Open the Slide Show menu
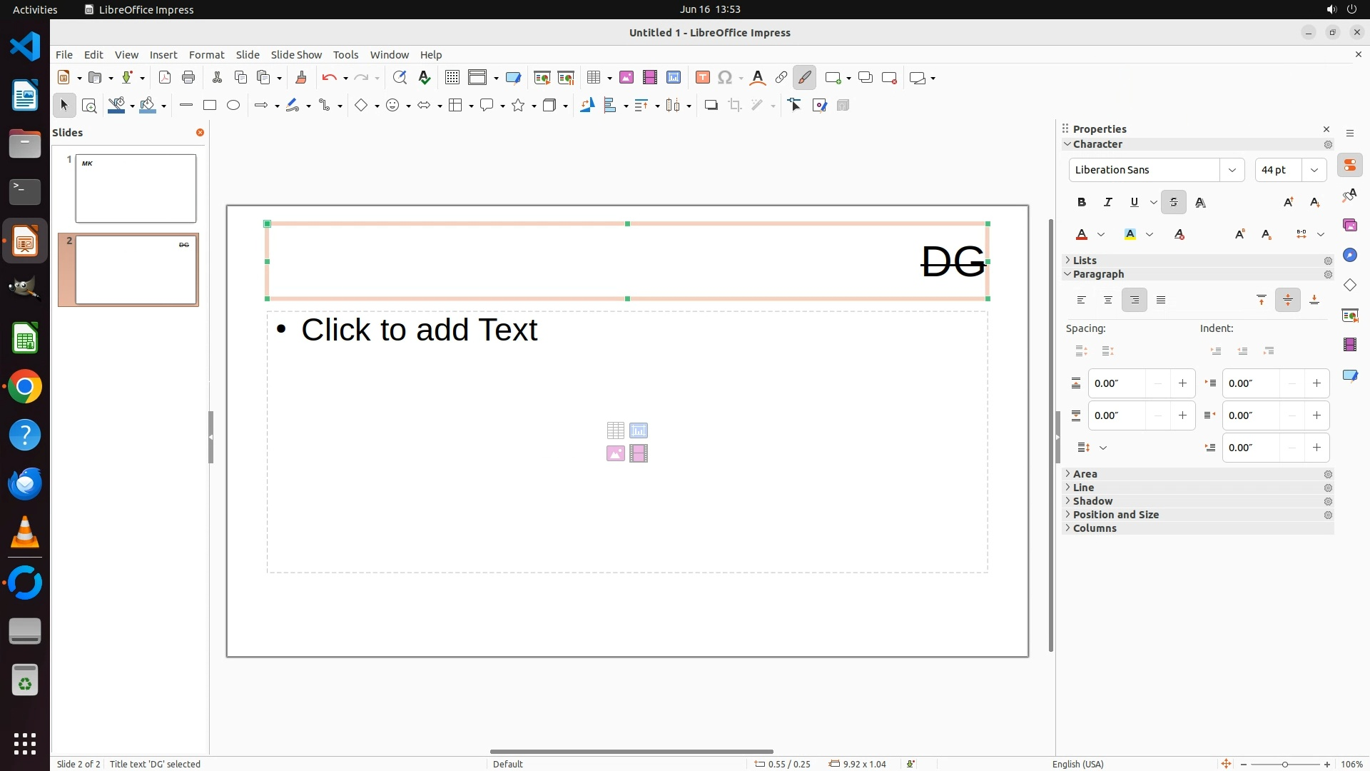Viewport: 1370px width, 771px height. (x=296, y=55)
